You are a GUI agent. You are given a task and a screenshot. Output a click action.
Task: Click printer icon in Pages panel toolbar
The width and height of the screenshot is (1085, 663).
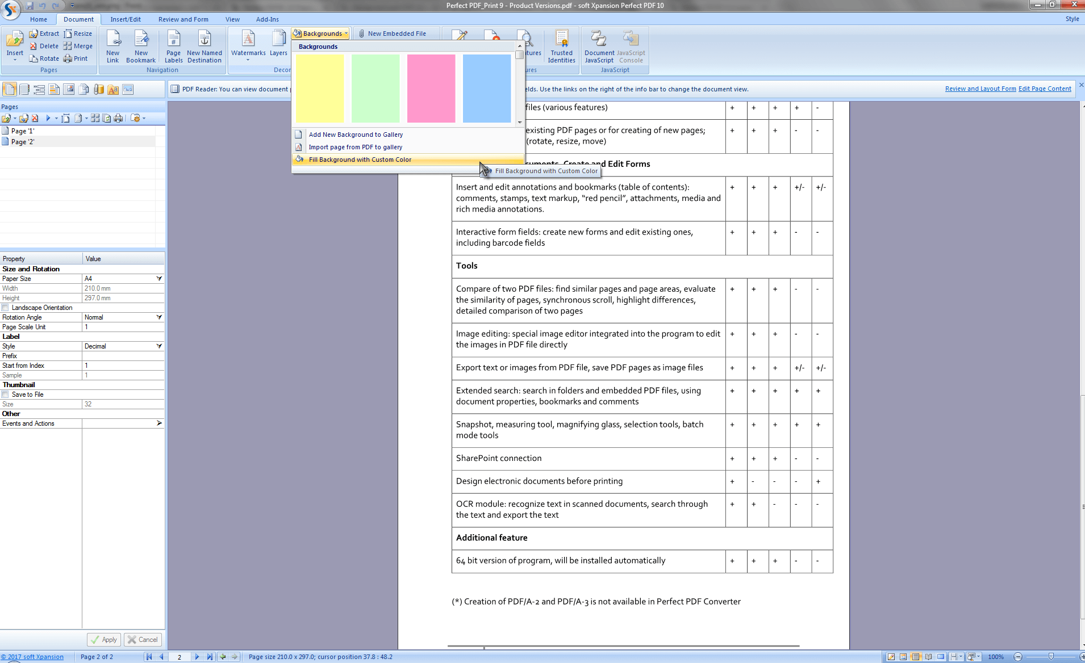point(118,118)
